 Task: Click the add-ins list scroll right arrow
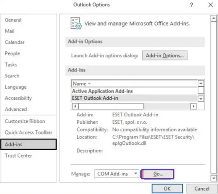[194, 106]
